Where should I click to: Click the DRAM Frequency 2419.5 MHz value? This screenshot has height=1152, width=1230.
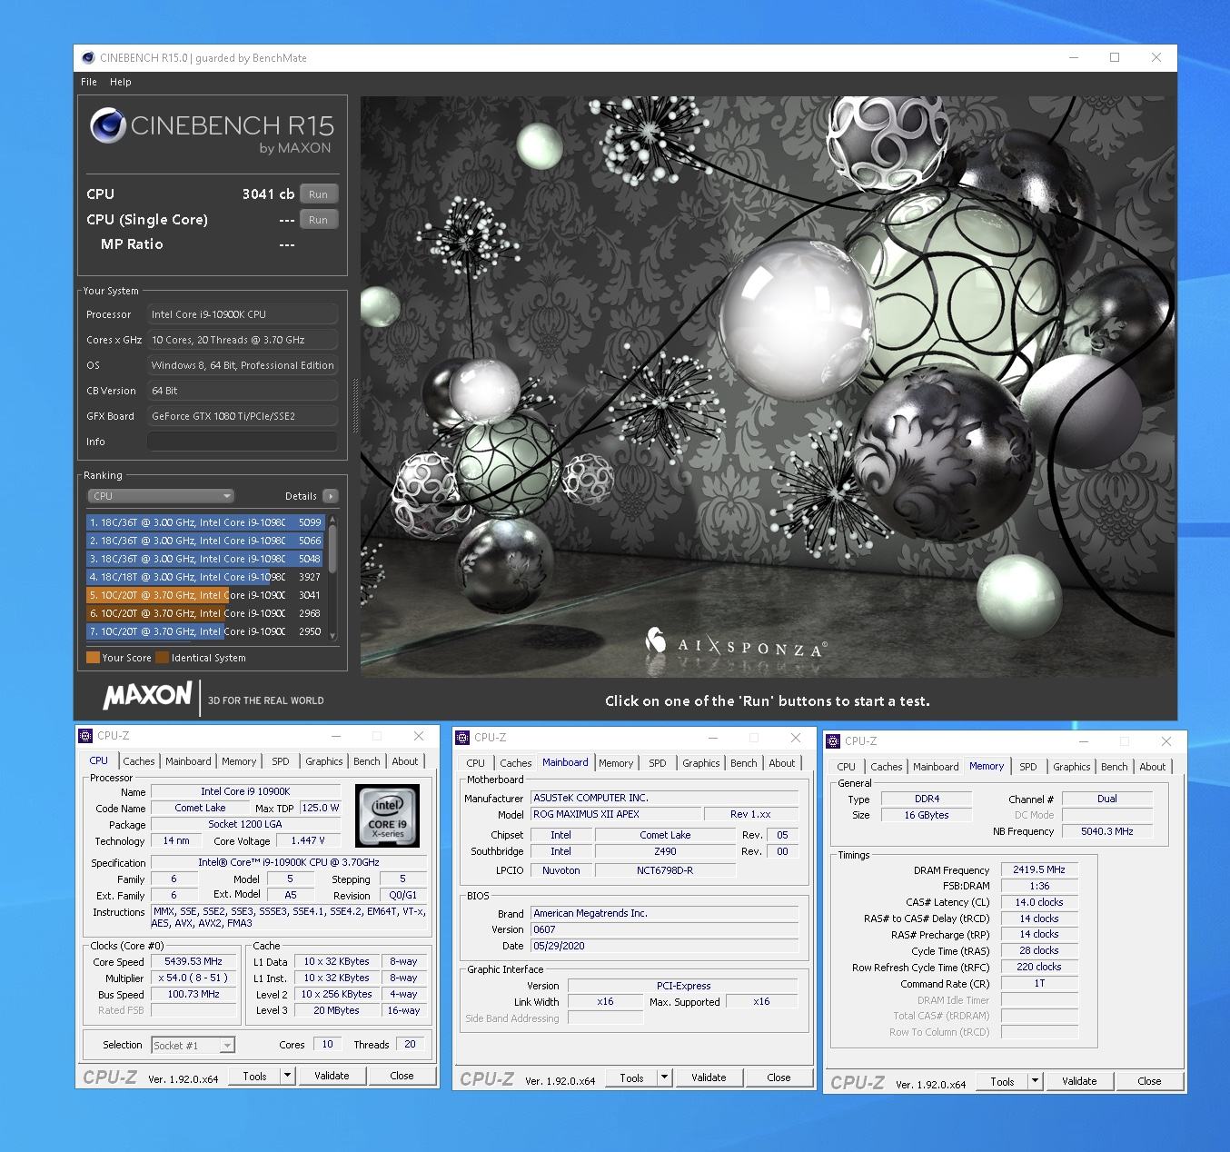1039,869
